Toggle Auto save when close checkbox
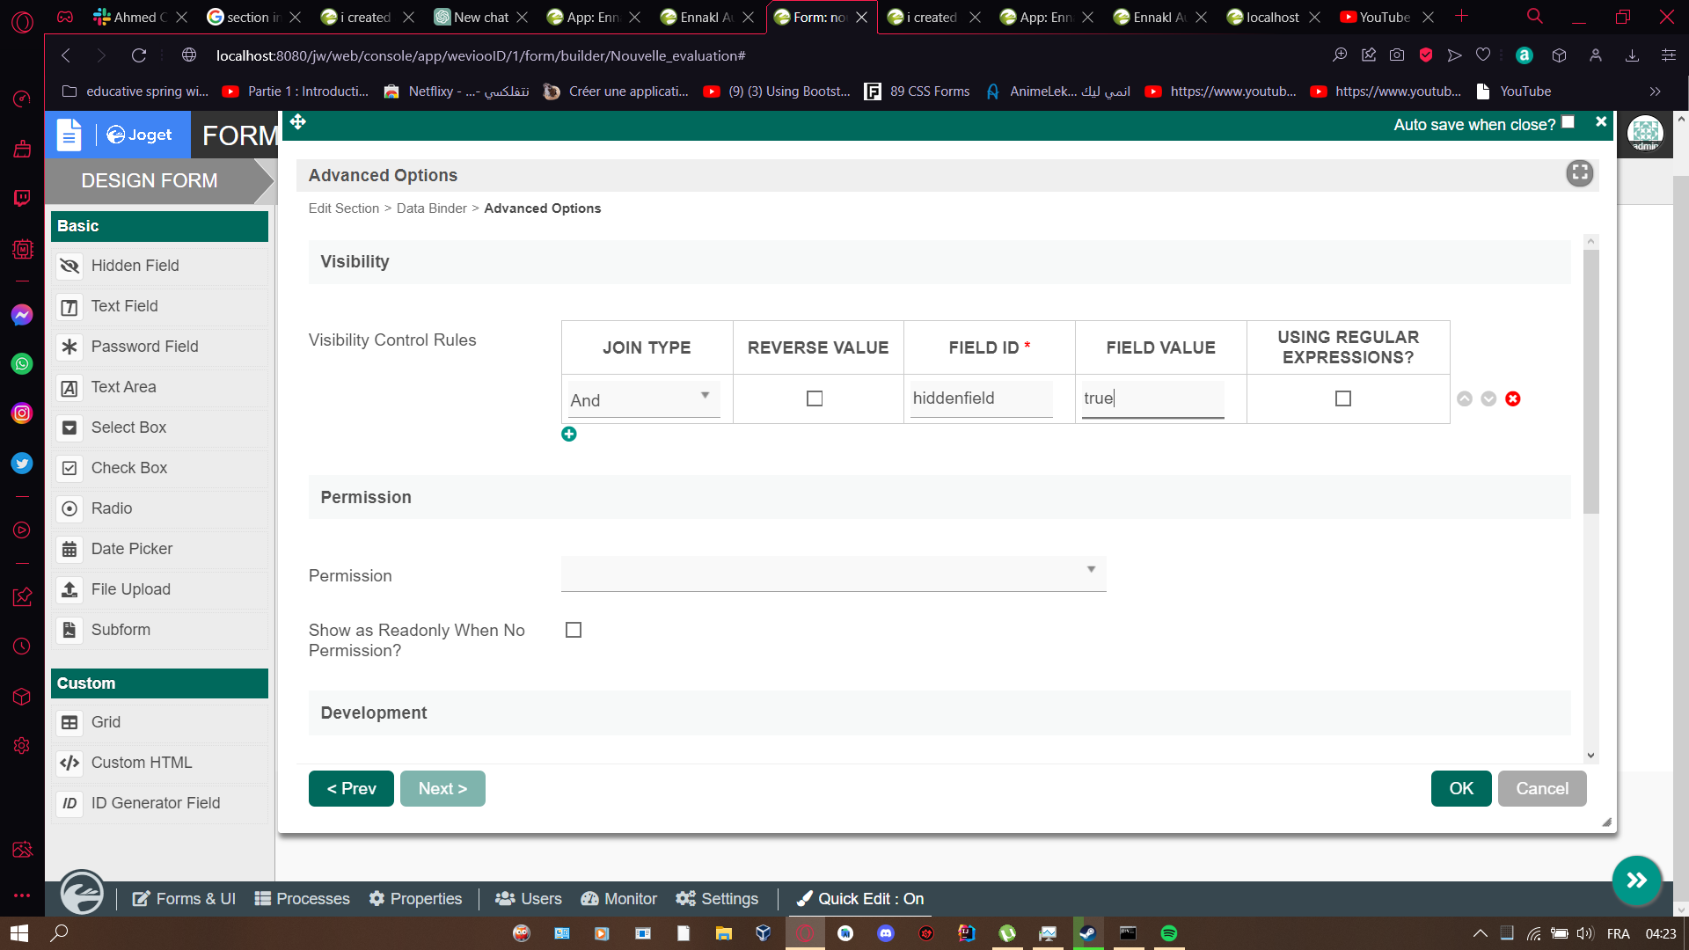 point(1568,122)
